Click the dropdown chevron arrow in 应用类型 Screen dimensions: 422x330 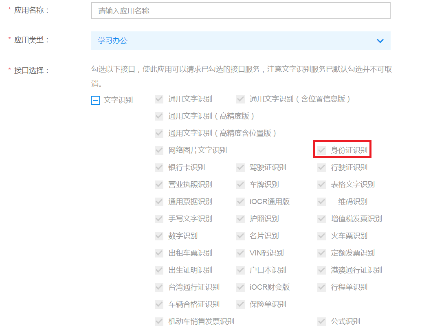tap(380, 41)
